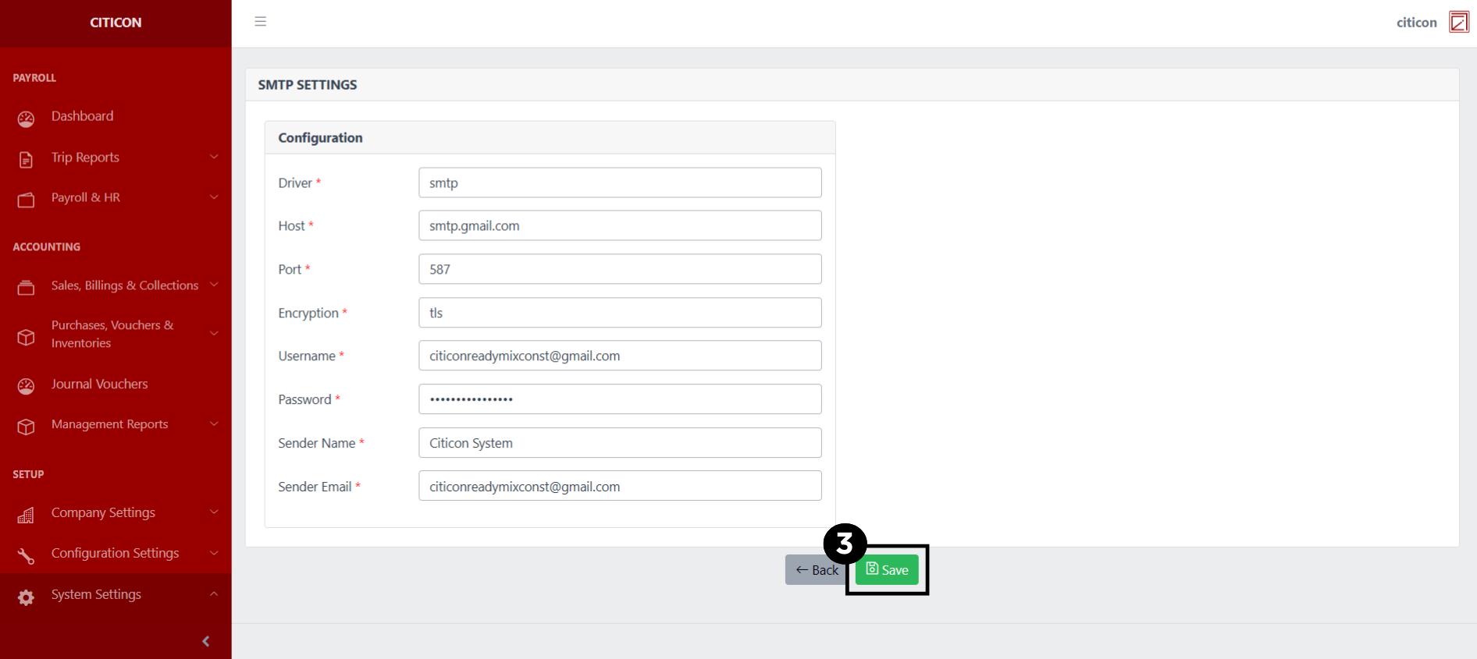The height and width of the screenshot is (659, 1477).
Task: Click the Encryption input field
Action: (620, 313)
